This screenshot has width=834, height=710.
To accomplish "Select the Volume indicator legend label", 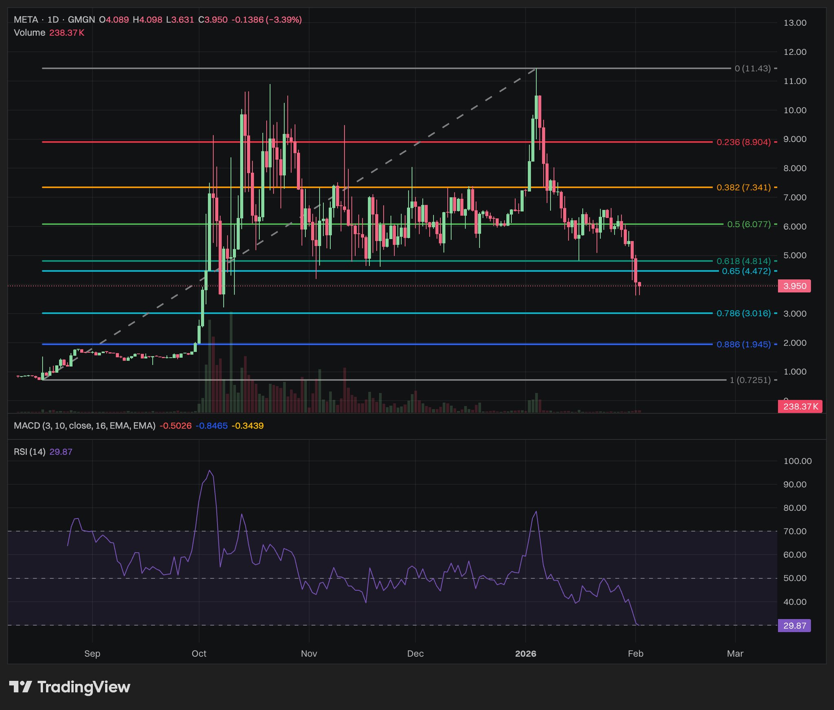I will pyautogui.click(x=29, y=33).
